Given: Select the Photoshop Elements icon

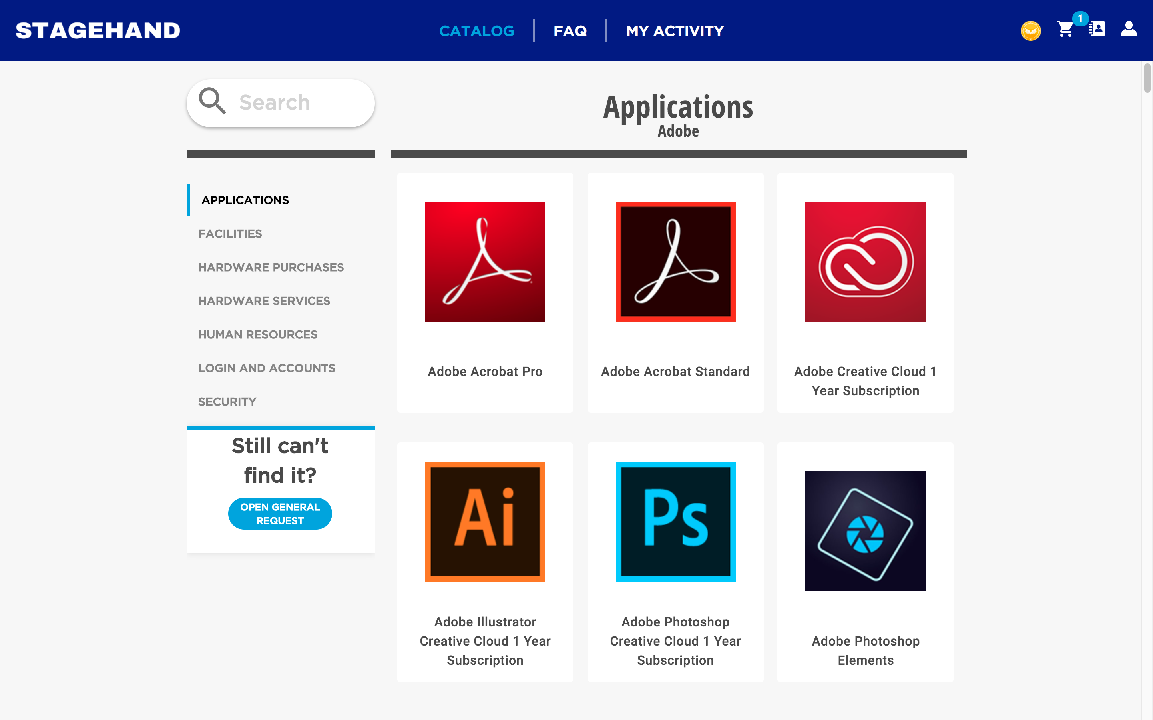Looking at the screenshot, I should [865, 531].
